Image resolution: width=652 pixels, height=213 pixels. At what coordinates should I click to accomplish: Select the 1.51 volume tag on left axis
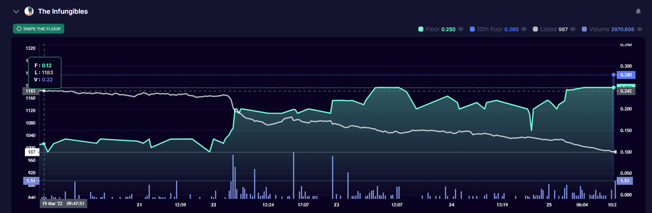pos(30,180)
